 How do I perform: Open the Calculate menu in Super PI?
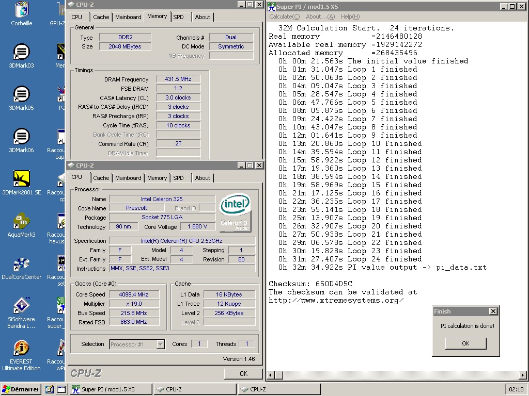(x=284, y=16)
